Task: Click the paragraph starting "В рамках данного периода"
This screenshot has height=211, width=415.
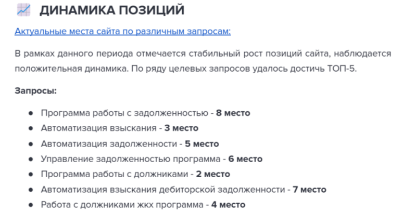Action: click(203, 61)
